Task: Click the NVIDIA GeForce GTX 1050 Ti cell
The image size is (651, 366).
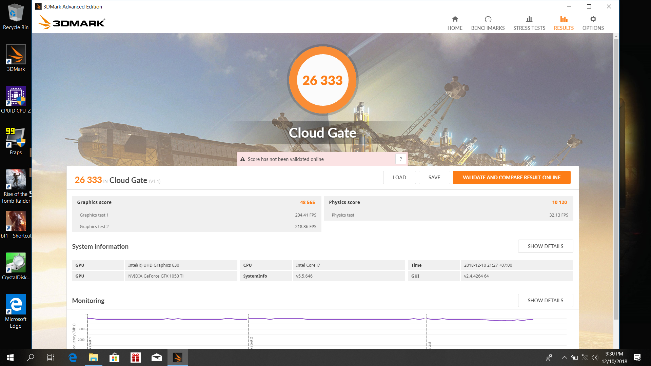Action: pyautogui.click(x=181, y=276)
